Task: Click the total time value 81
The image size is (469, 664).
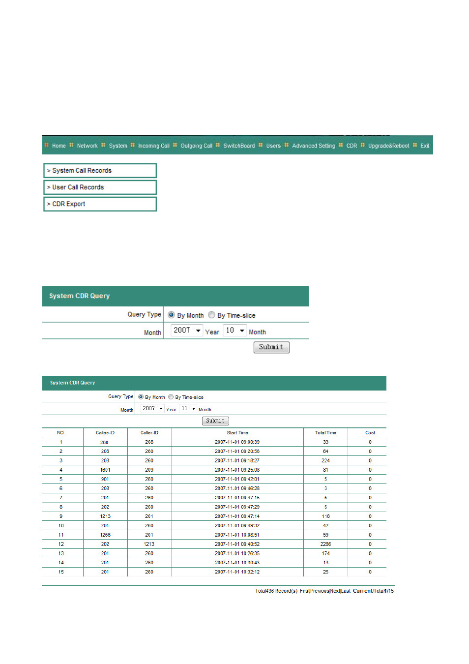Action: pos(325,470)
